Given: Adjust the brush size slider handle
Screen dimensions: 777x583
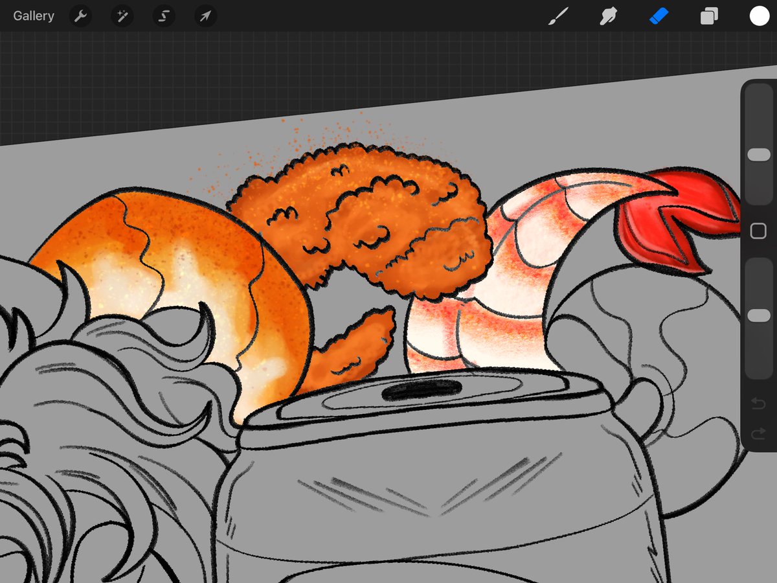Looking at the screenshot, I should pyautogui.click(x=759, y=155).
